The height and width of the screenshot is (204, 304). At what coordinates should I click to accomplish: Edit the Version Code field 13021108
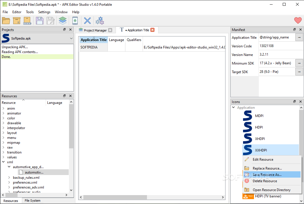point(281,46)
